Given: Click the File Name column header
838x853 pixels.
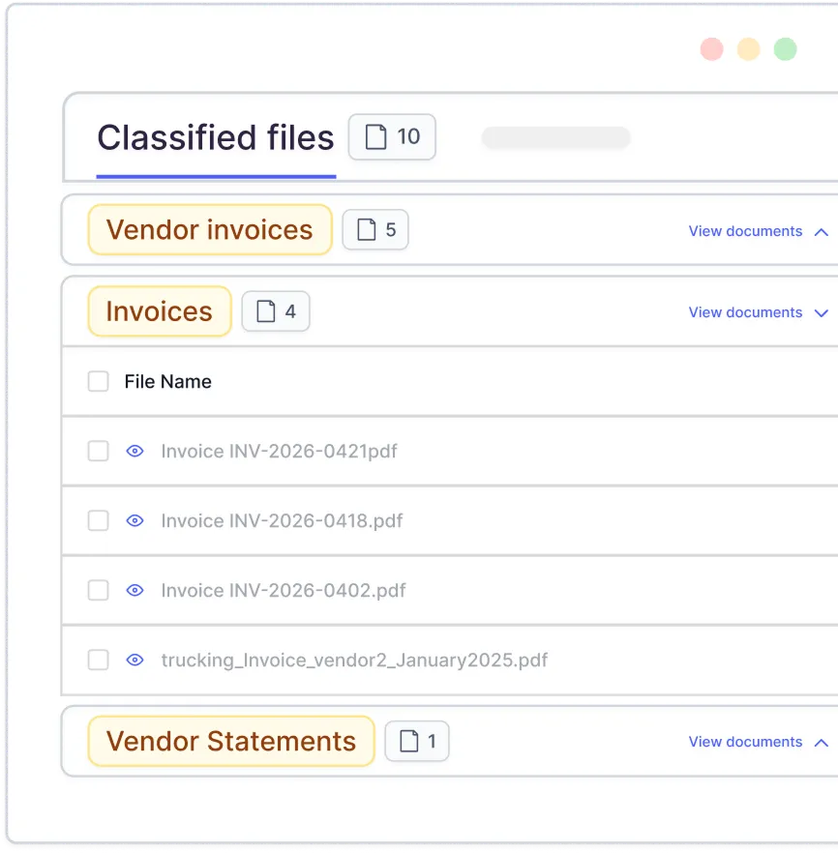Looking at the screenshot, I should coord(167,381).
